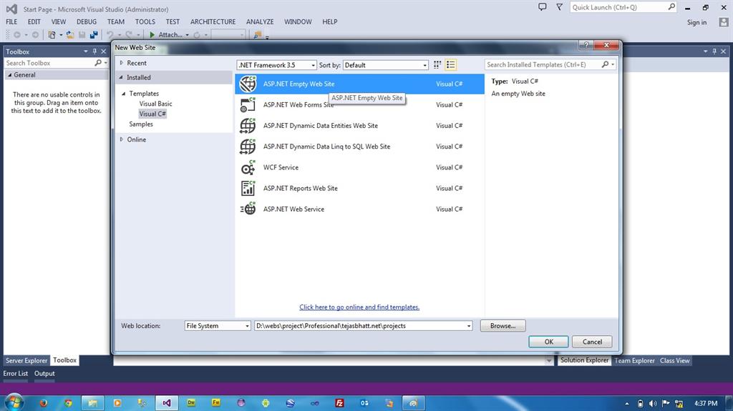
Task: Open Chrome from the taskbar
Action: [x=68, y=403]
